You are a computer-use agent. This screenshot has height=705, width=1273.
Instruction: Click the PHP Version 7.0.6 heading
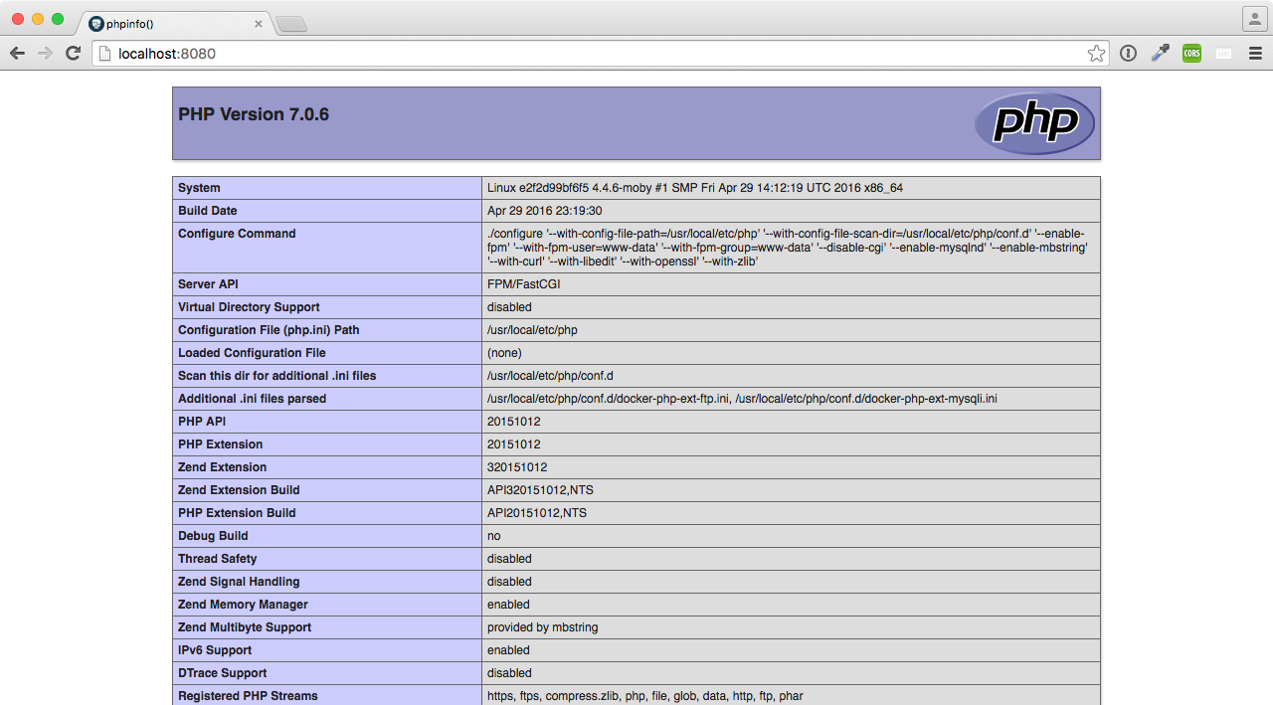pos(254,114)
